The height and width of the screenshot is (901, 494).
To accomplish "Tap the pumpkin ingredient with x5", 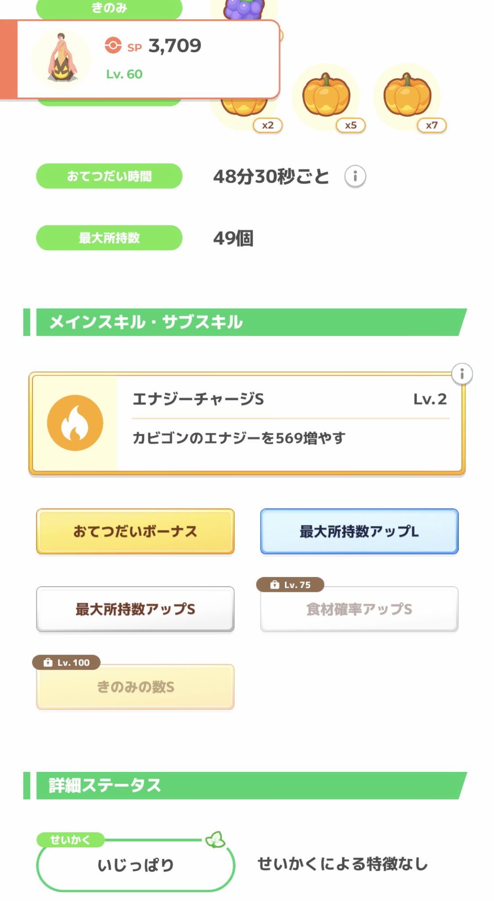I will click(x=326, y=96).
